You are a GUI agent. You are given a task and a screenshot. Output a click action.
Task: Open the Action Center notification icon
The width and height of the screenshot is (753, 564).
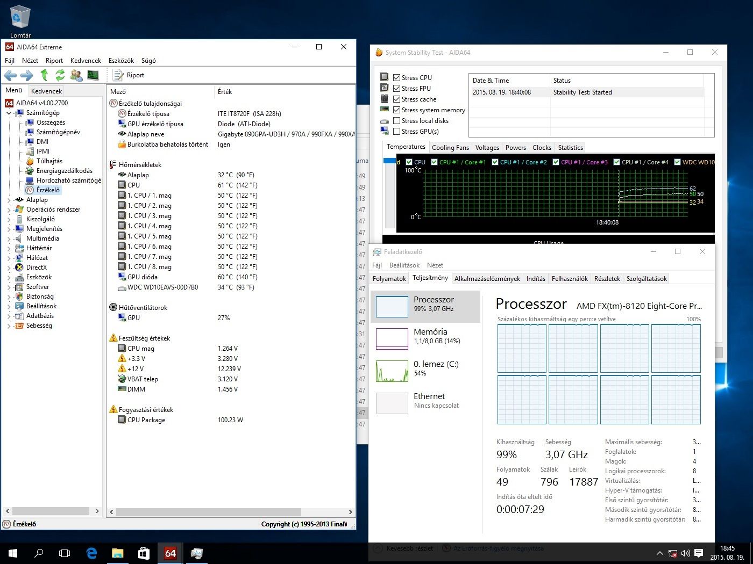pos(699,553)
